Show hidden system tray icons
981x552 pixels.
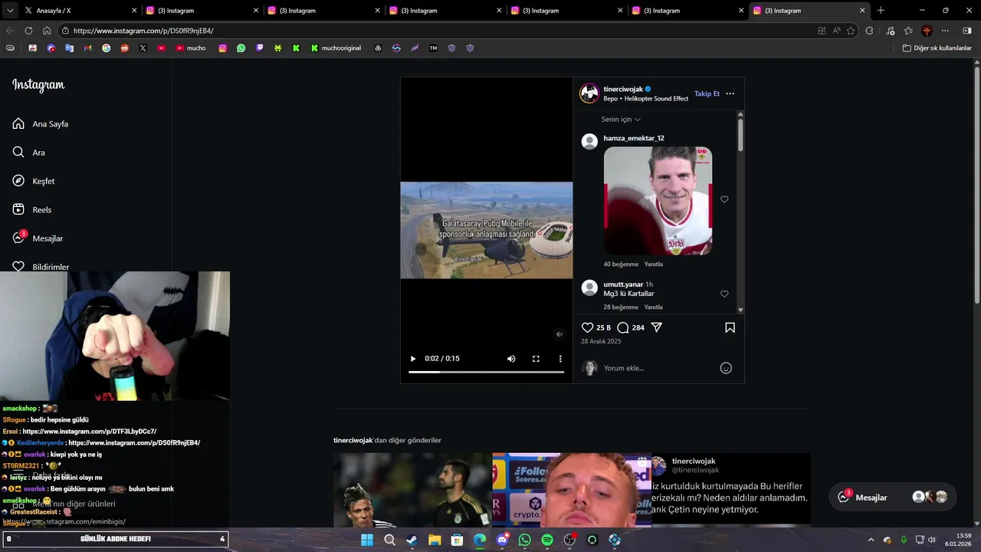(x=871, y=540)
